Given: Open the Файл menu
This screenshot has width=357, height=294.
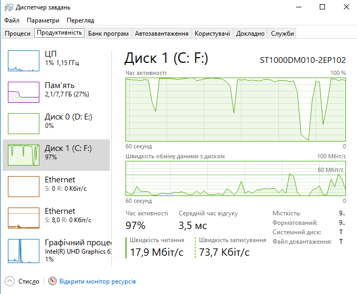Looking at the screenshot, I should pyautogui.click(x=12, y=20).
